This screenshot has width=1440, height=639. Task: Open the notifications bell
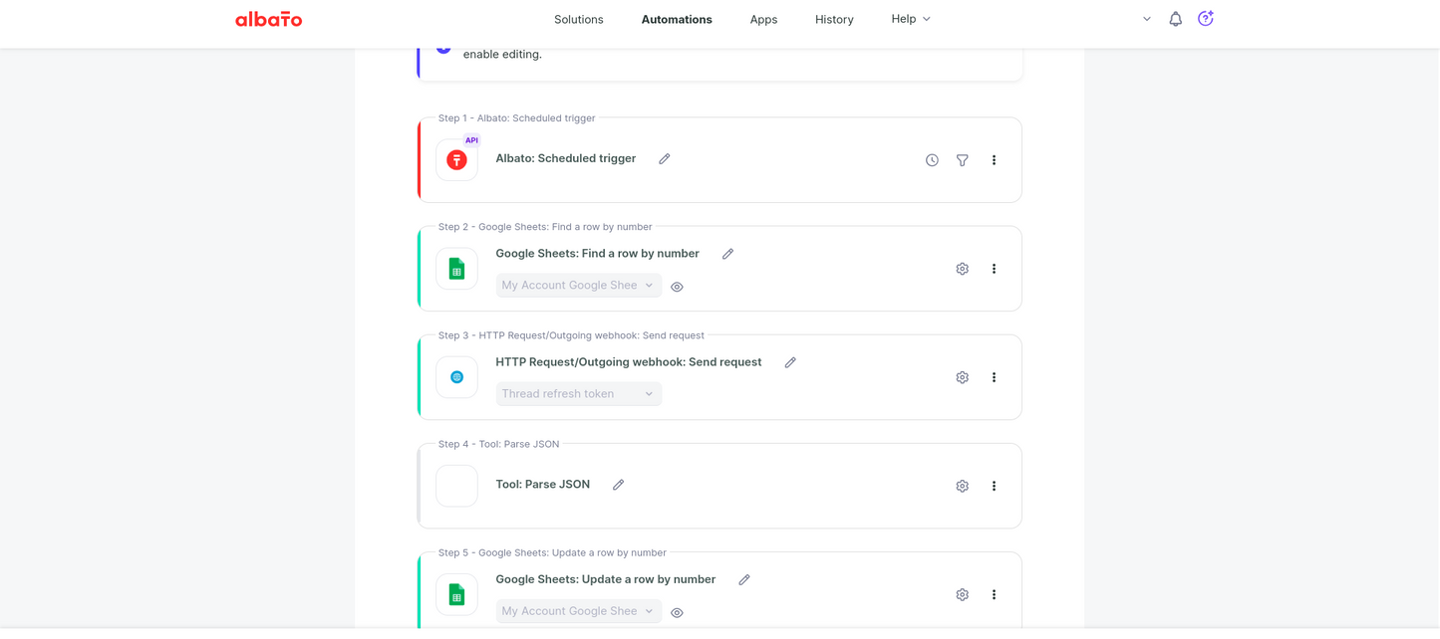click(x=1176, y=19)
